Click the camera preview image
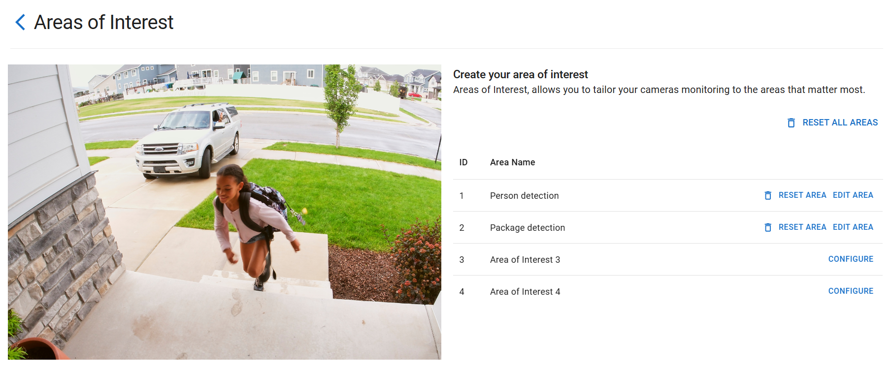The image size is (892, 370). [225, 212]
